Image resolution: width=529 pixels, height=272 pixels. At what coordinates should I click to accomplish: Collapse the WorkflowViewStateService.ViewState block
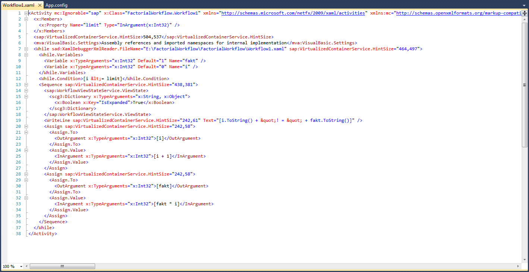pyautogui.click(x=26, y=91)
